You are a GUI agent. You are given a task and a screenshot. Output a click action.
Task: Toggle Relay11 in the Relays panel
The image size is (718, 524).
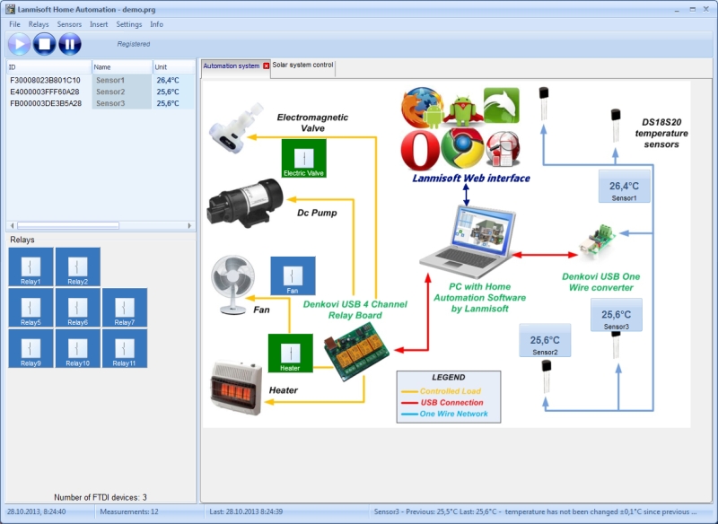tap(125, 348)
